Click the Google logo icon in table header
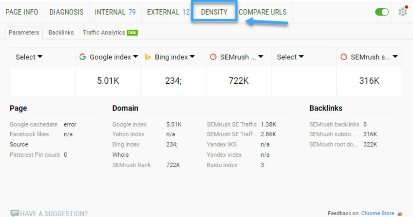The width and height of the screenshot is (413, 217). (x=83, y=57)
